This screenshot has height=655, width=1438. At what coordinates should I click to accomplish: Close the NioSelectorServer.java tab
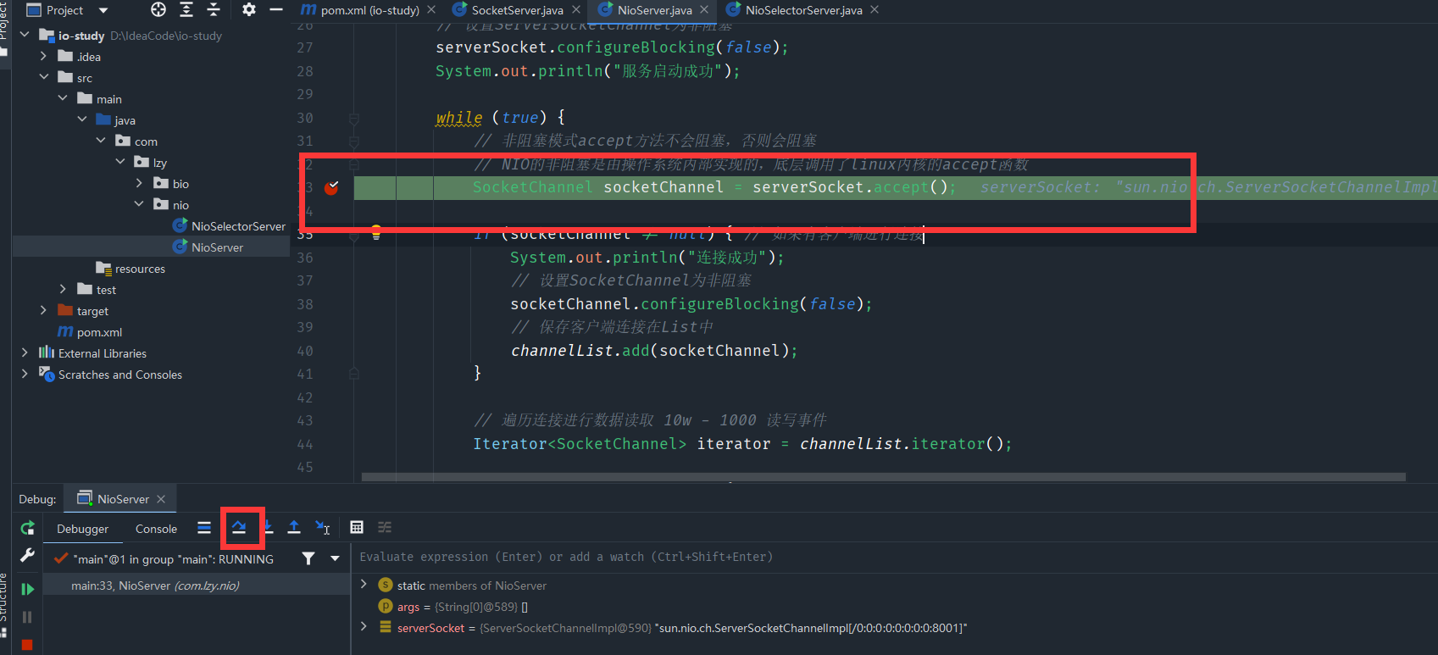pyautogui.click(x=874, y=10)
